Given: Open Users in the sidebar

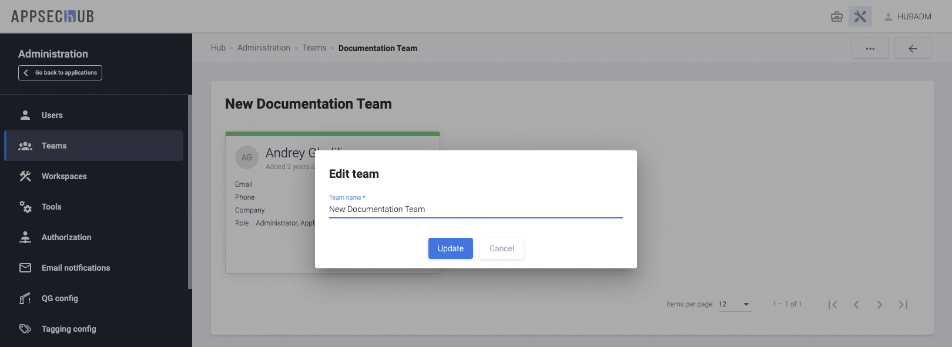Looking at the screenshot, I should (x=52, y=115).
